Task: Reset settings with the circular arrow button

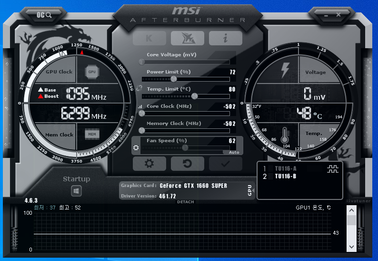Action: 187,164
